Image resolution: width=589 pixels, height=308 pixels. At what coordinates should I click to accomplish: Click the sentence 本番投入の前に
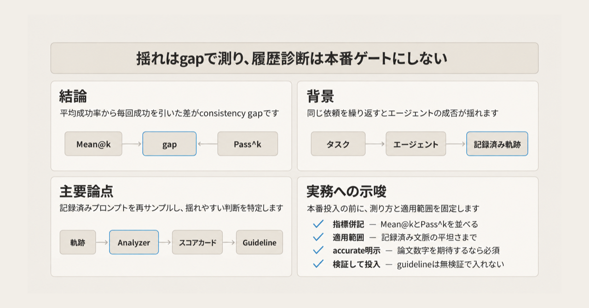(x=393, y=208)
